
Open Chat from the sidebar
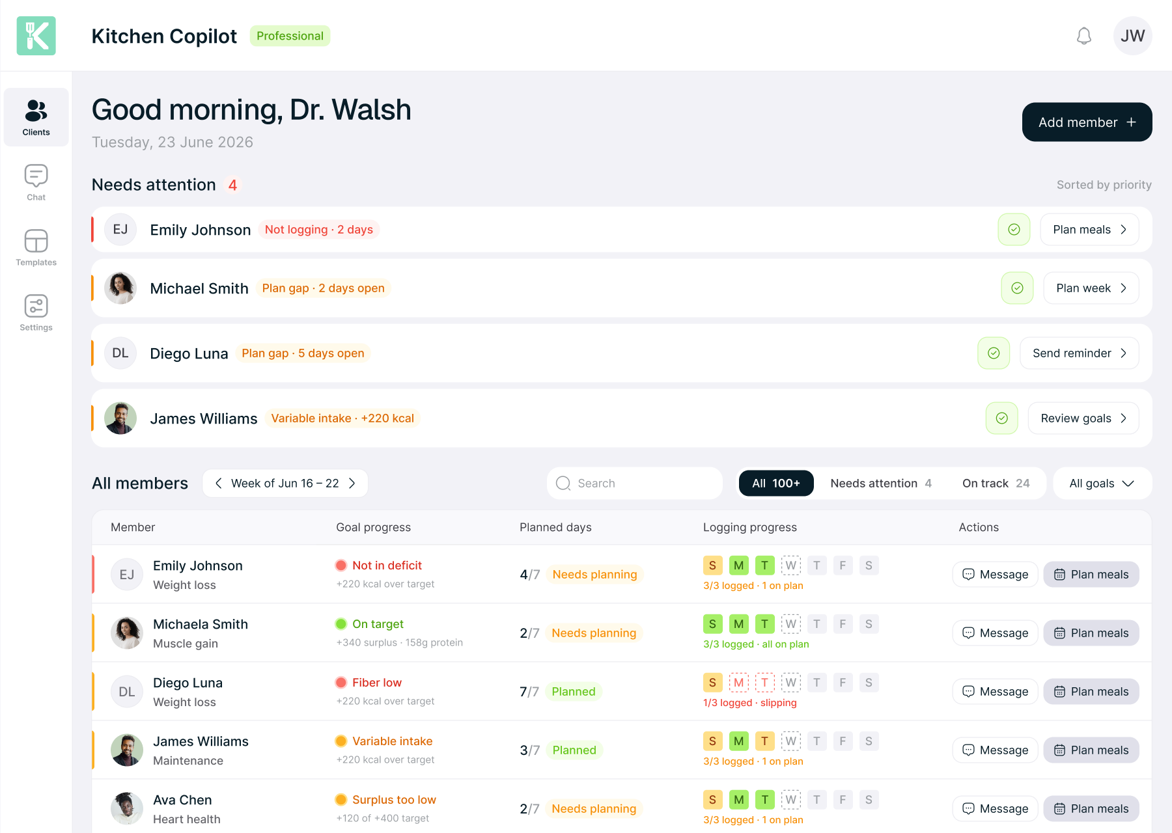tap(36, 182)
